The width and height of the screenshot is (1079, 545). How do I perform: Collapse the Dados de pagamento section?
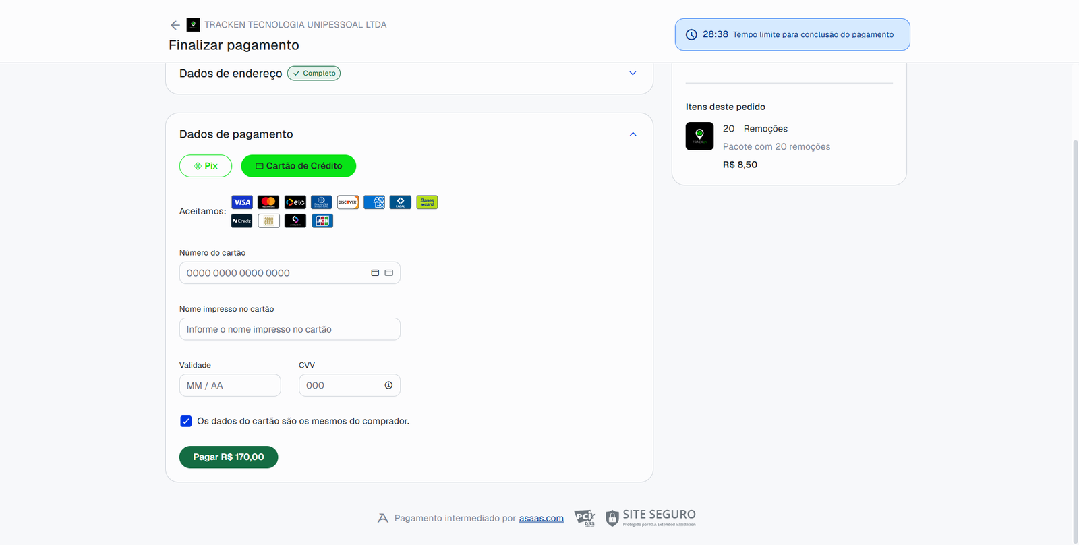pos(633,134)
